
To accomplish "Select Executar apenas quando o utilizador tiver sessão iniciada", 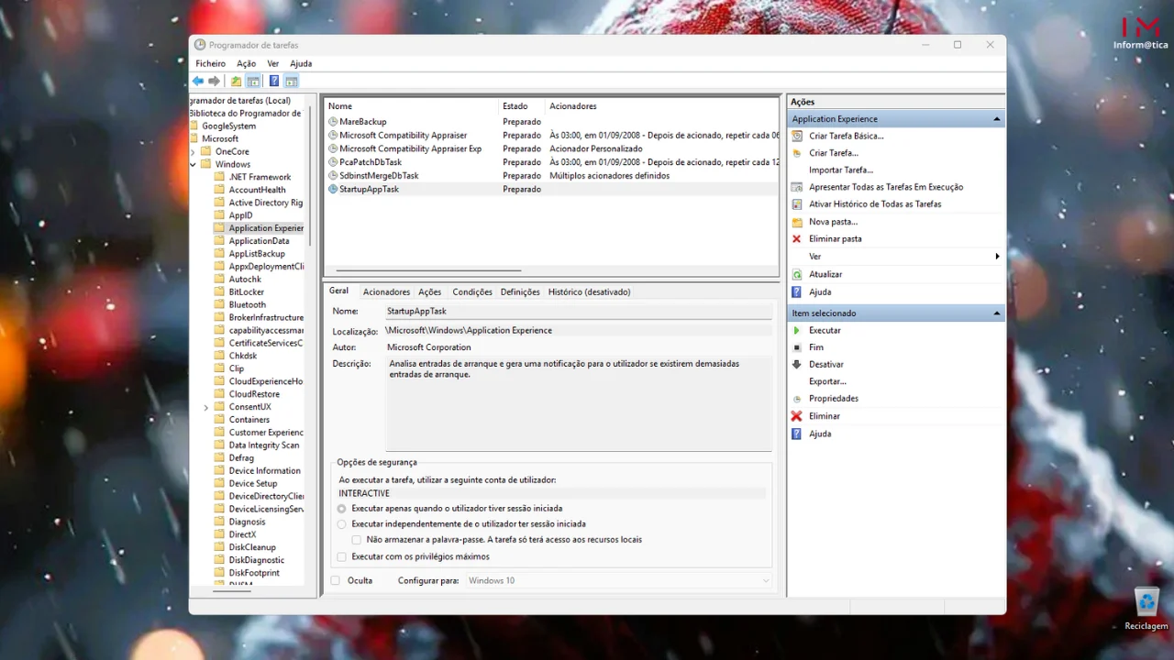I will coord(342,508).
